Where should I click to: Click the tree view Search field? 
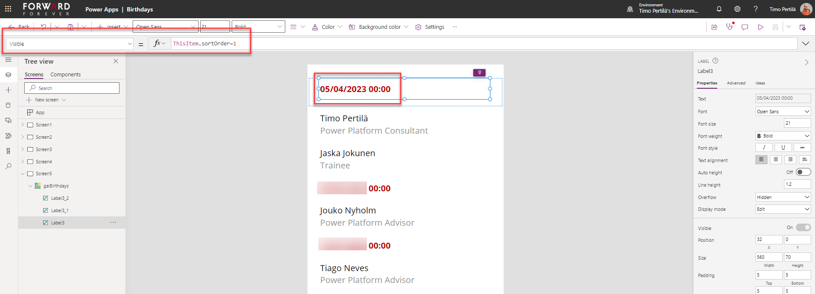72,88
